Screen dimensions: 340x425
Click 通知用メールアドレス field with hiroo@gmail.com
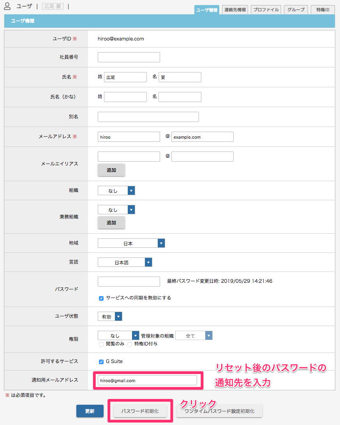pyautogui.click(x=147, y=381)
